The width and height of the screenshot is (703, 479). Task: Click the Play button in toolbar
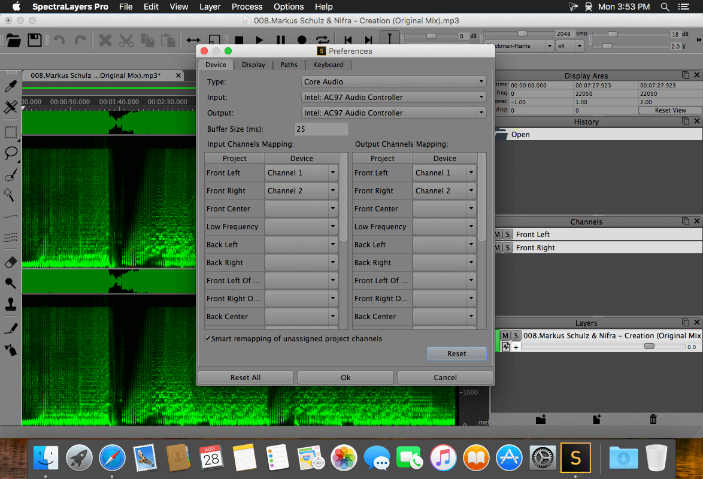click(259, 40)
